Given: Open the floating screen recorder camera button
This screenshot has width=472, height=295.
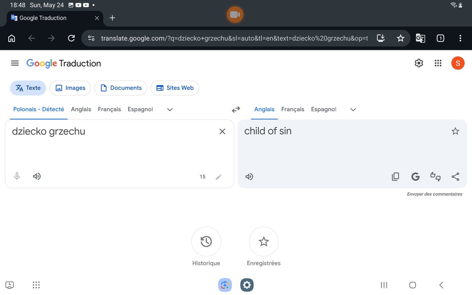Looking at the screenshot, I should [x=235, y=15].
